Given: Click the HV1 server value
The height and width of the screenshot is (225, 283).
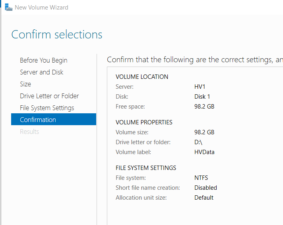Looking at the screenshot, I should [200, 87].
